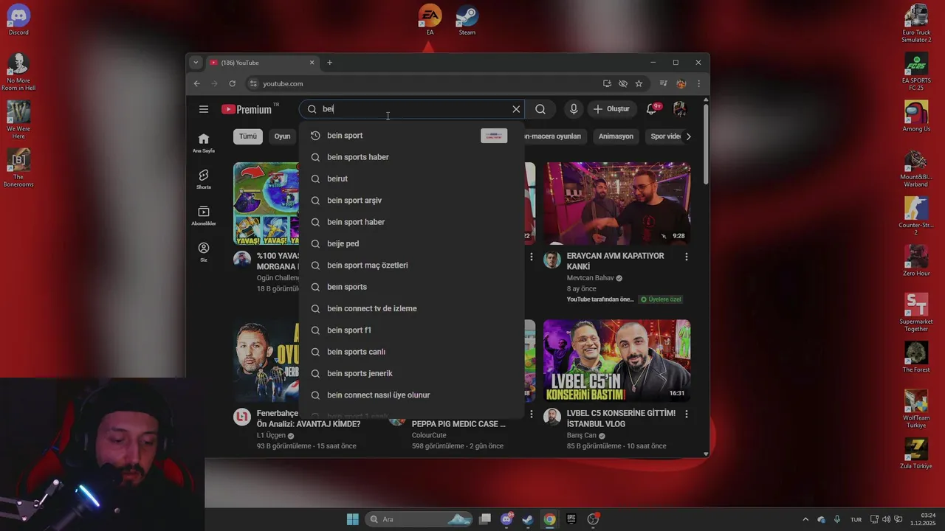Image resolution: width=945 pixels, height=531 pixels.
Task: Bookmark this page with the star
Action: [639, 84]
